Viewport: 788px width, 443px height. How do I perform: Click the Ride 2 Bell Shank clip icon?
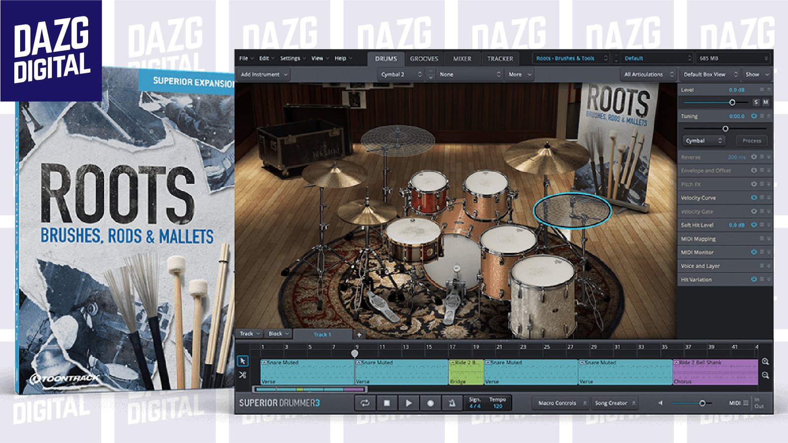(676, 363)
